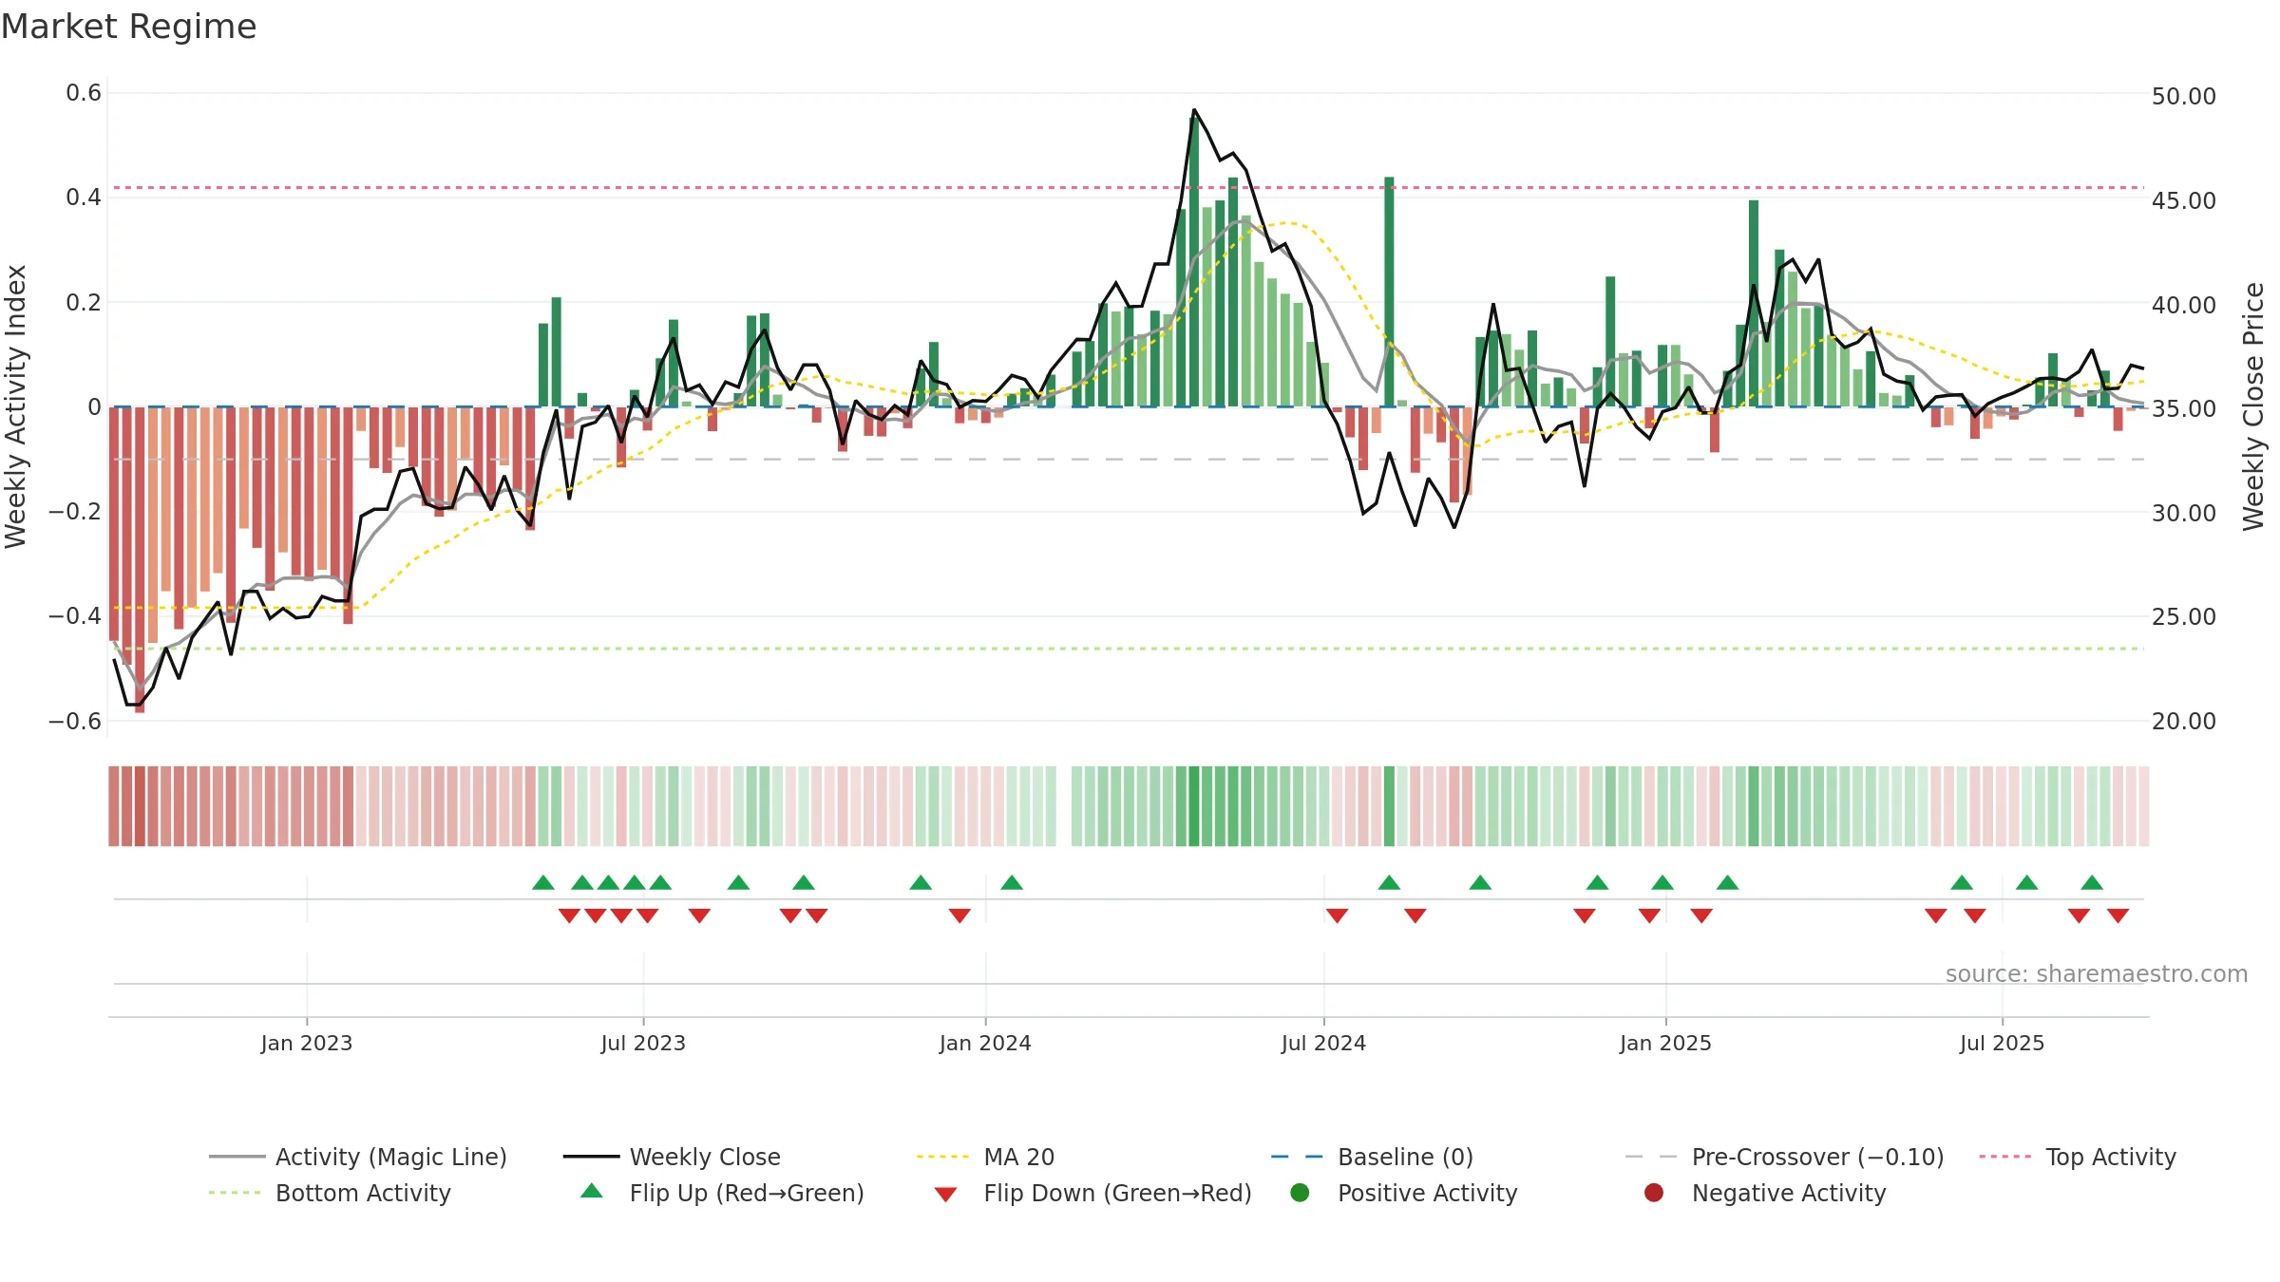
Task: Hide the MA 20 series in legend
Action: tap(985, 1157)
